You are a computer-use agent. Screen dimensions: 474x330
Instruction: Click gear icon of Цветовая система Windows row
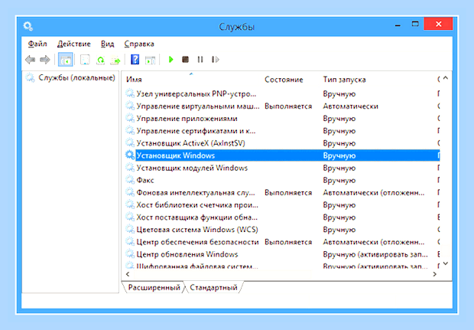pos(130,229)
